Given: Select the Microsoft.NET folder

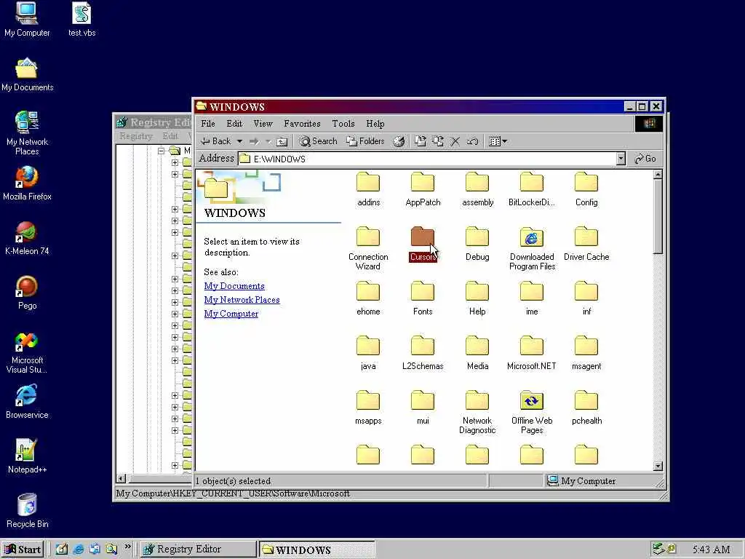Looking at the screenshot, I should pos(531,353).
